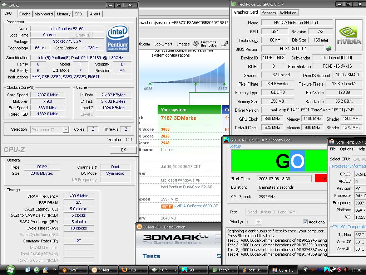366x275 pixels.
Task: Open the Priority dropdown in ORTHOS
Action: 258,222
